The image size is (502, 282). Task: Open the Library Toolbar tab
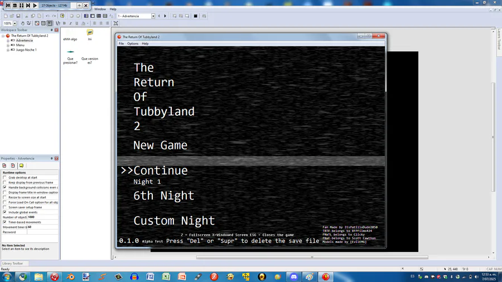12,264
